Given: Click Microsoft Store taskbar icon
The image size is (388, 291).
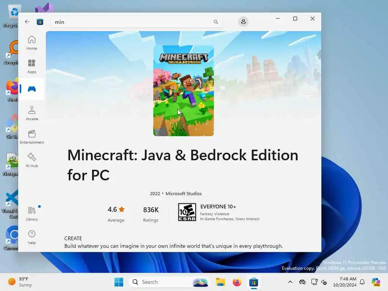Looking at the screenshot, I should [253, 282].
